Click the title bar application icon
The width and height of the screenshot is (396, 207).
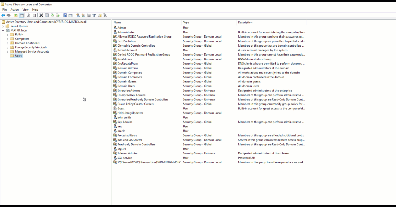2,5
